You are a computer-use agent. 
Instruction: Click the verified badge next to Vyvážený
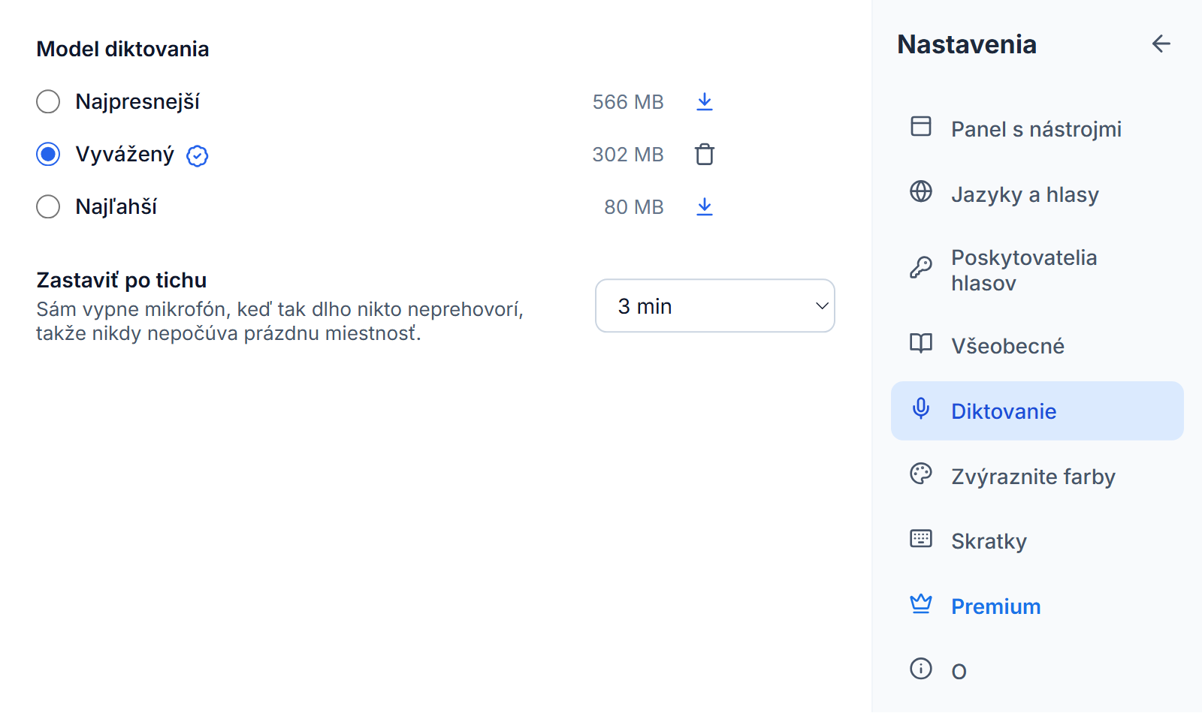(197, 156)
